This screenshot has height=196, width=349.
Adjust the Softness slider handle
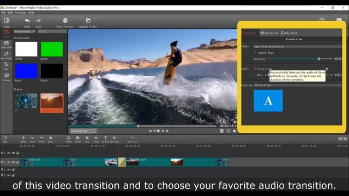319,59
